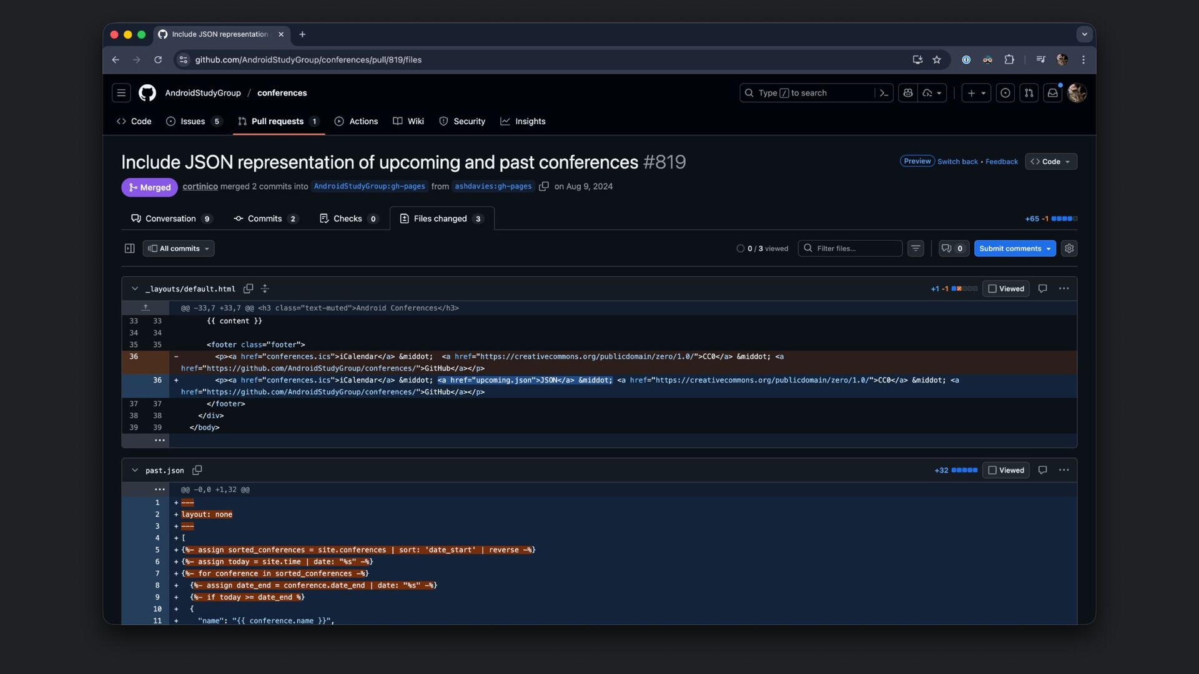Screen dimensions: 1199x674
Task: Click the Switch back link
Action: (957, 162)
